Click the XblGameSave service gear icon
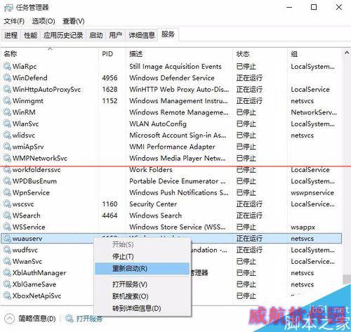351x332 pixels. [x=7, y=284]
